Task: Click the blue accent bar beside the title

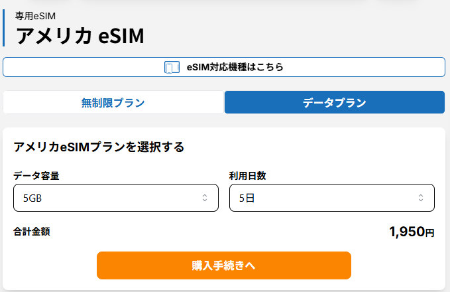Action: pyautogui.click(x=4, y=28)
